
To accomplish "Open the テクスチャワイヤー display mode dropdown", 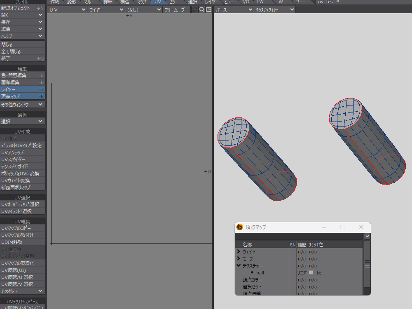I will point(275,9).
